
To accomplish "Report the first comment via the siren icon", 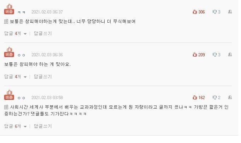I will [x=230, y=12].
